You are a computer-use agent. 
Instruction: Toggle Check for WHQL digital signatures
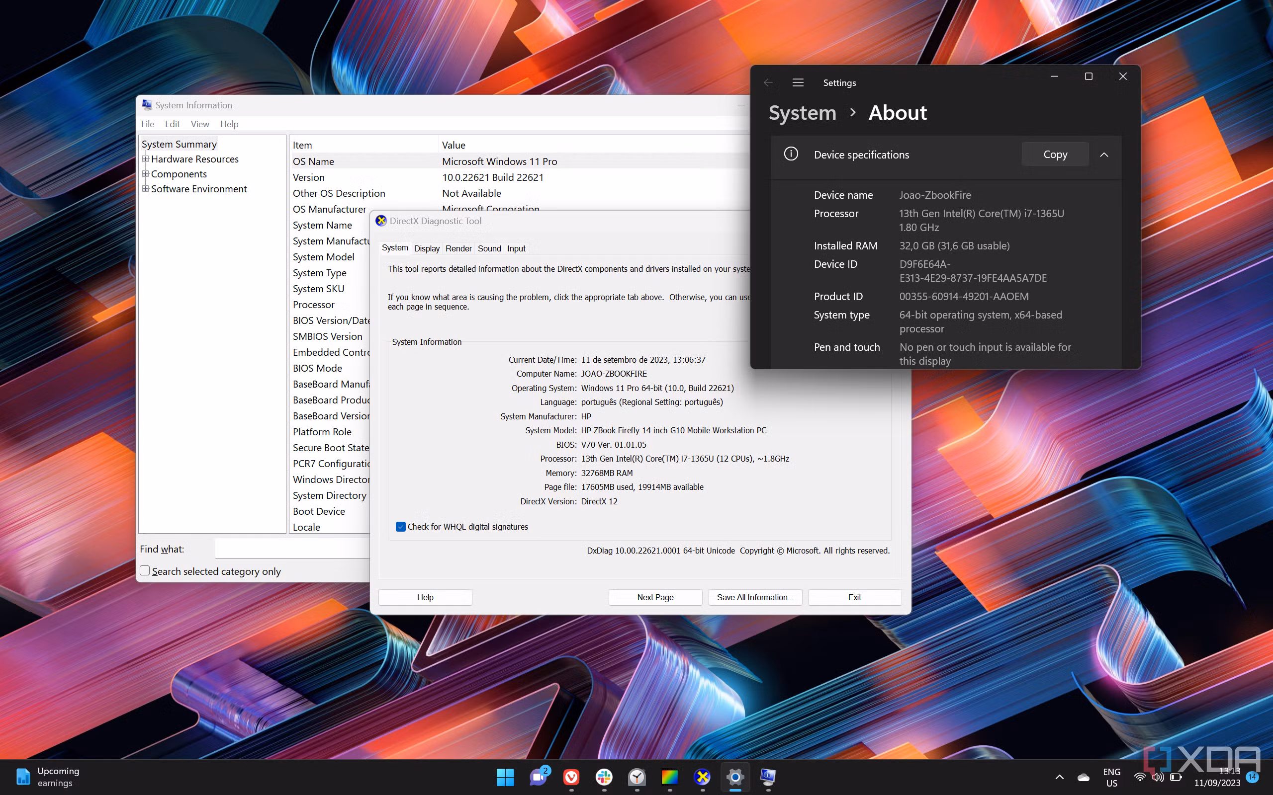[401, 527]
